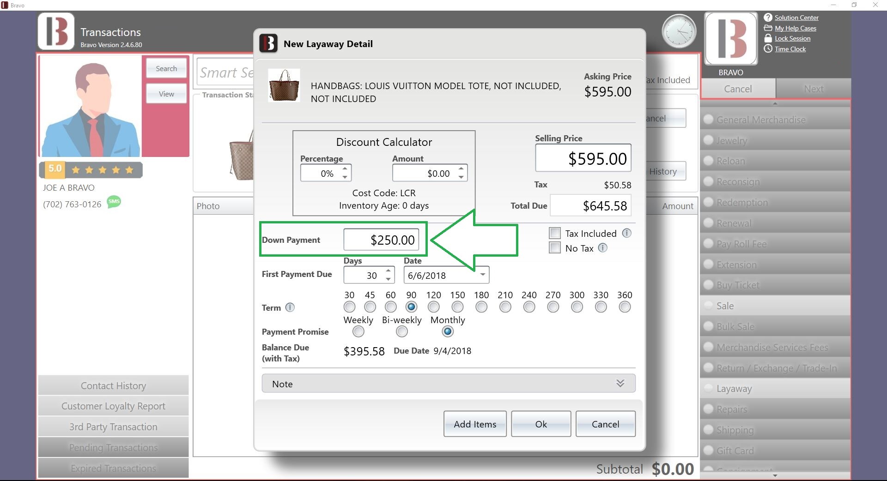Select General Merchandise in transaction list

tap(775, 120)
